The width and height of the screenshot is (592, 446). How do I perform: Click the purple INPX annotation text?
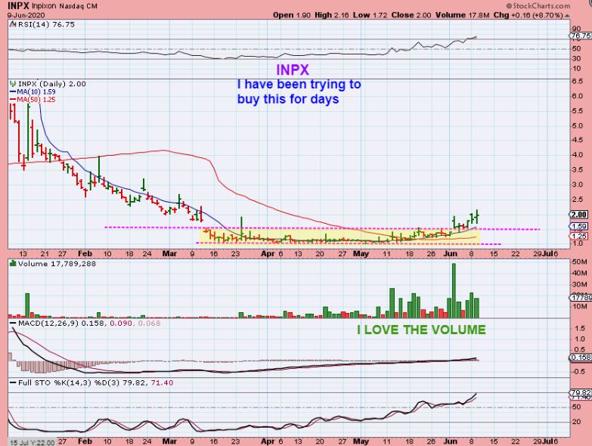click(x=293, y=70)
